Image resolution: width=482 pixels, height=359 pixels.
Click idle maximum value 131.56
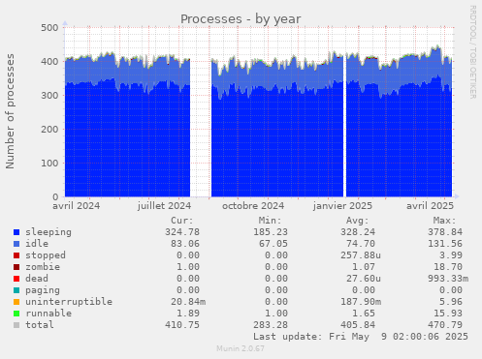pyautogui.click(x=445, y=244)
